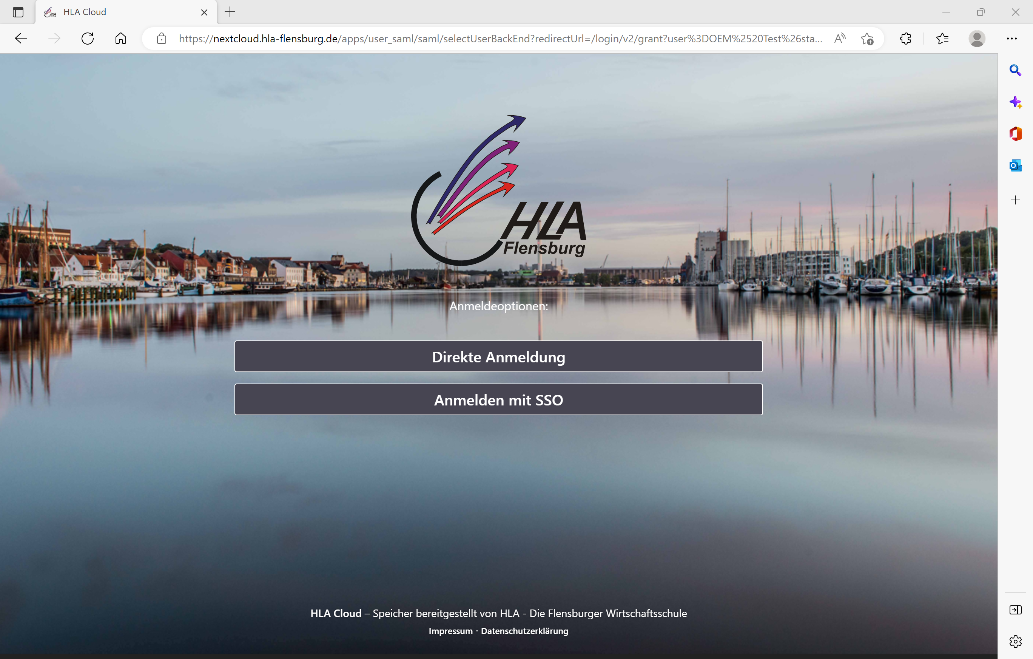Choose Anmelden mit SSO option
The height and width of the screenshot is (659, 1033).
click(x=498, y=399)
